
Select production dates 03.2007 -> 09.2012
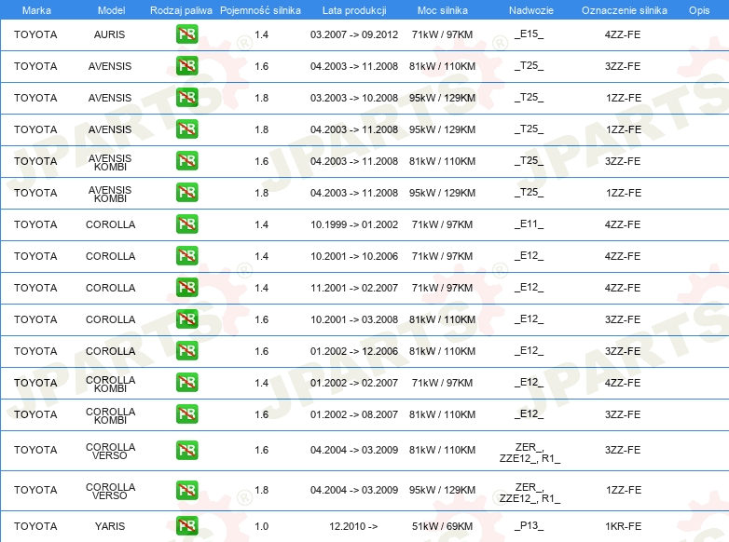tap(354, 34)
